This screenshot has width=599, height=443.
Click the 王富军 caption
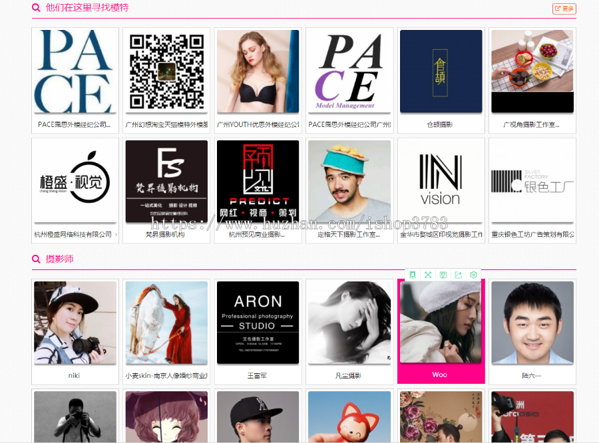(x=257, y=376)
